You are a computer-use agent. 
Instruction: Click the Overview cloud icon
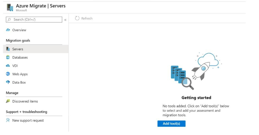click(8, 30)
